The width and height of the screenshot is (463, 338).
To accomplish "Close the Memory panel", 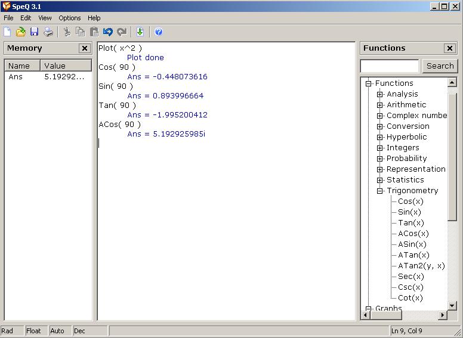I will 85,48.
